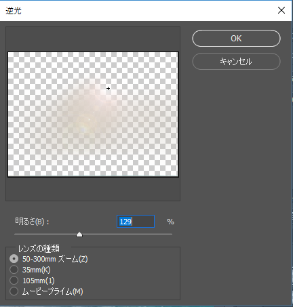
Task: Click the flare center crosshair in preview
Action: tap(108, 88)
